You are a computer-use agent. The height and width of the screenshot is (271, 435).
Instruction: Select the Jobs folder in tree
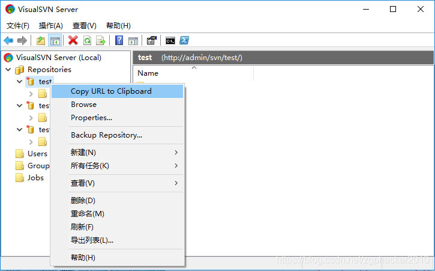[35, 178]
